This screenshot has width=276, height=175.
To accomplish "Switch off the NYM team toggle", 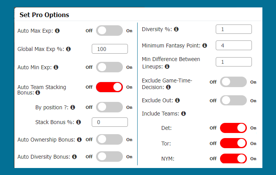I will tap(233, 158).
